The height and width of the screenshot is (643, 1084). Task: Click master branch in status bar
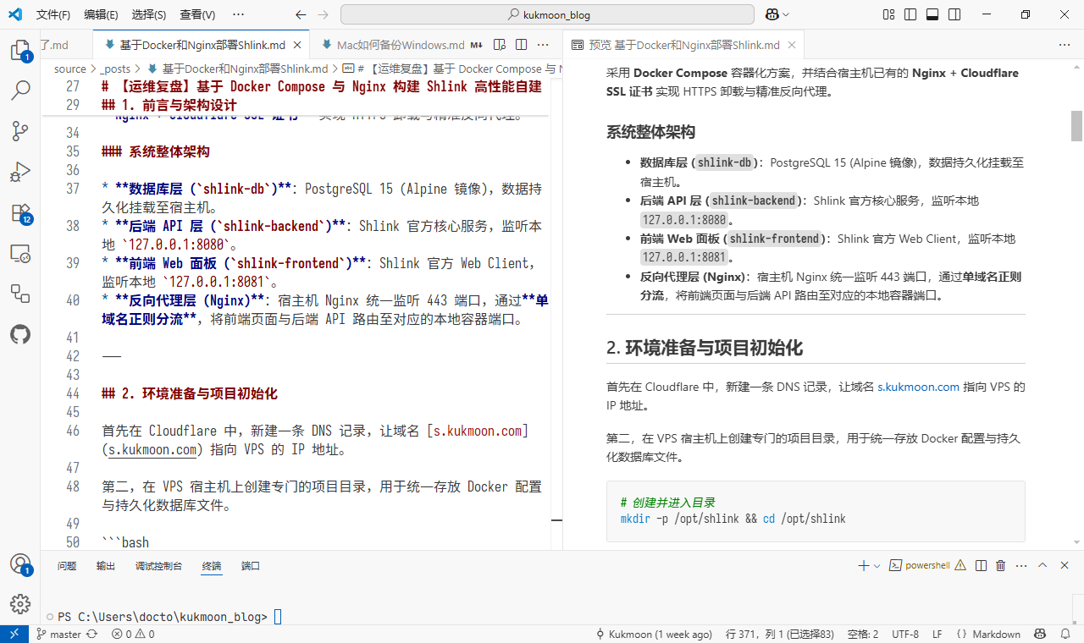(x=58, y=634)
